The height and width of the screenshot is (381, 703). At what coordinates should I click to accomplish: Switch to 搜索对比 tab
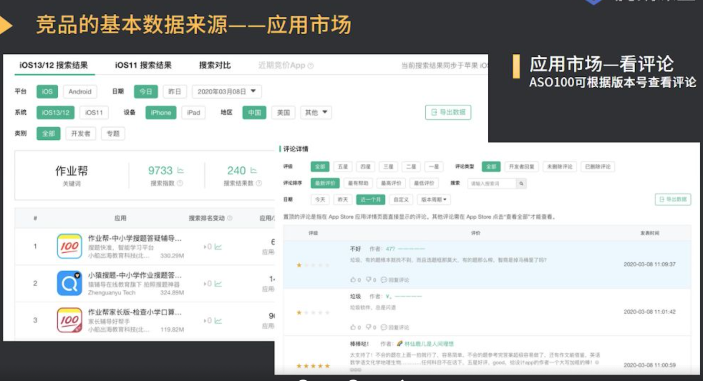click(x=215, y=65)
